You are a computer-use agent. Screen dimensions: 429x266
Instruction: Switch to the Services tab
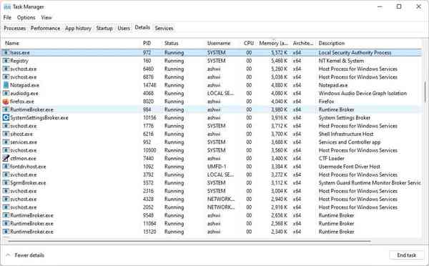164,28
